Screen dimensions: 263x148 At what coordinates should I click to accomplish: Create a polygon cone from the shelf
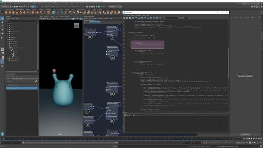point(17,12)
